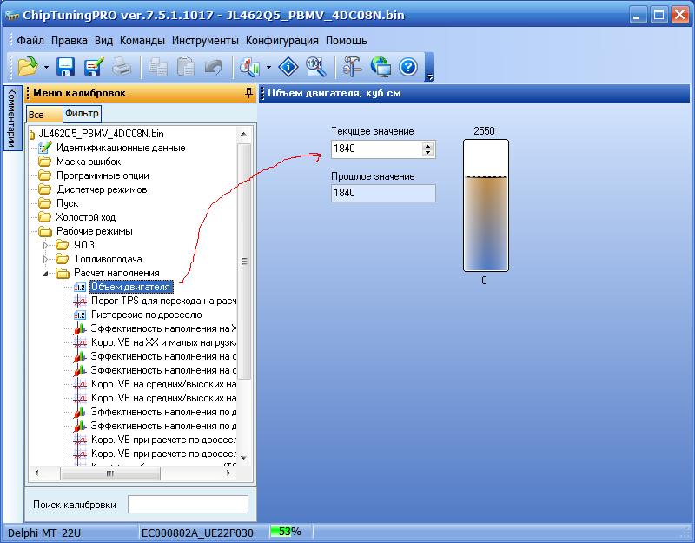Open the dropdown arrow beside the chart icon
Image resolution: width=695 pixels, height=543 pixels.
[x=268, y=68]
